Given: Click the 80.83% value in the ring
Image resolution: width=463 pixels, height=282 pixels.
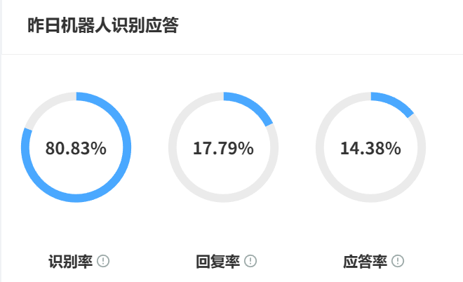Looking at the screenshot, I should (x=76, y=148).
